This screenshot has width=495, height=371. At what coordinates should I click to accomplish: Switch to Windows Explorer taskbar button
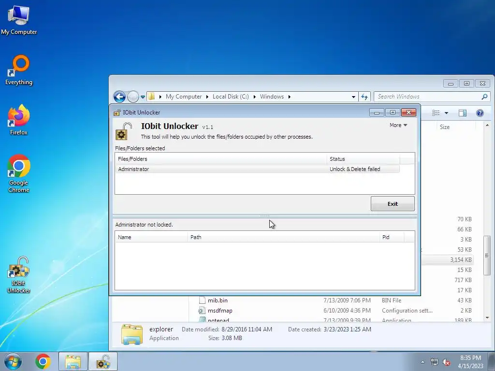(73, 361)
